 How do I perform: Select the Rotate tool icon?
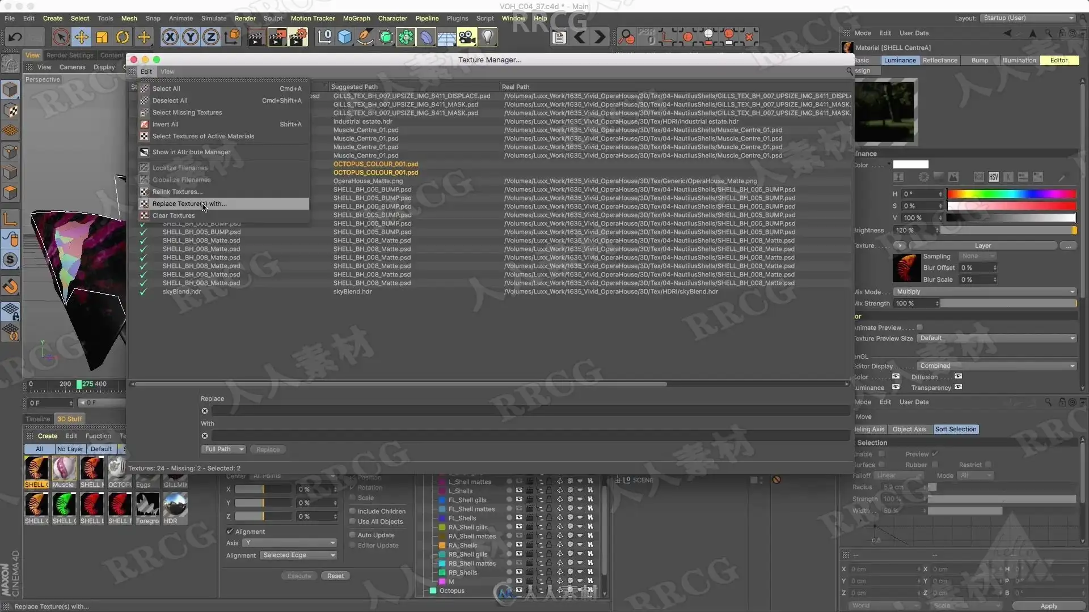(123, 37)
